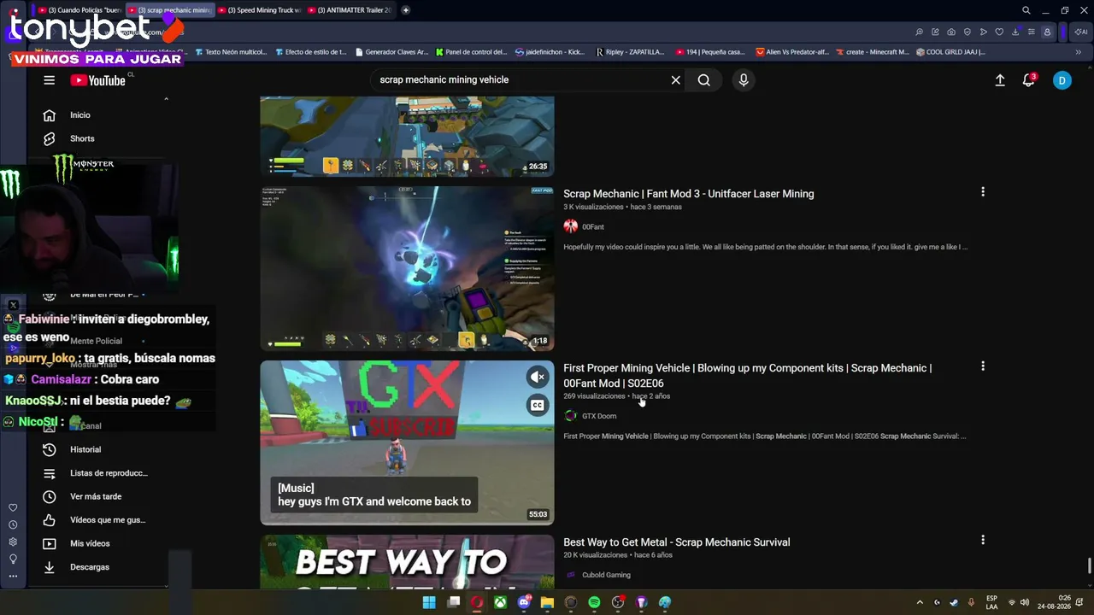Play the 26:35 video thumbnail
The width and height of the screenshot is (1094, 615).
407,137
